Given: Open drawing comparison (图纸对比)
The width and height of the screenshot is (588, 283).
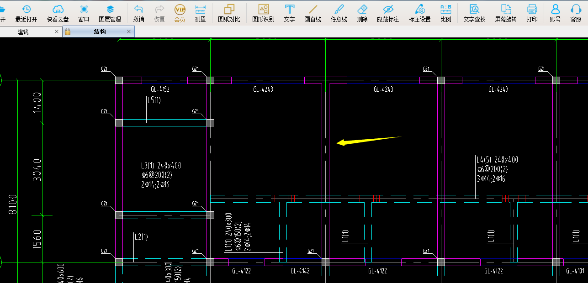Looking at the screenshot, I should (x=229, y=13).
